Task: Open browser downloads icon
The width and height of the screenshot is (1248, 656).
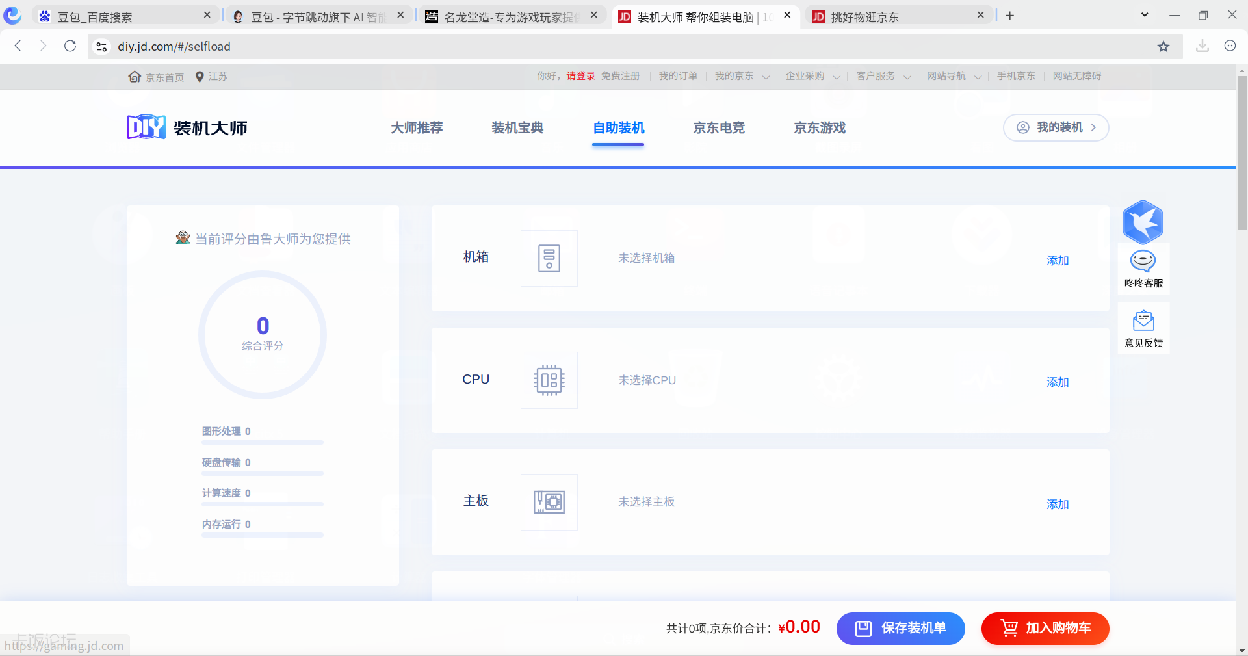Action: click(x=1202, y=46)
